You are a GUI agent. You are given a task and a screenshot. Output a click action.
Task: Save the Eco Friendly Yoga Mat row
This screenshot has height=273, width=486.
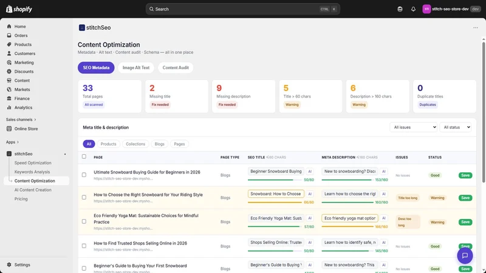click(x=465, y=222)
